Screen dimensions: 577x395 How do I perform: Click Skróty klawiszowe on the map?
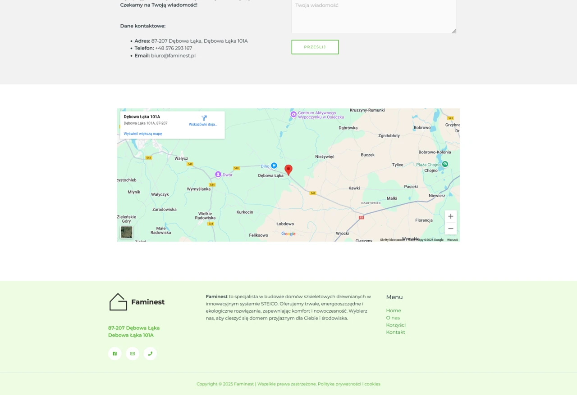tap(392, 240)
